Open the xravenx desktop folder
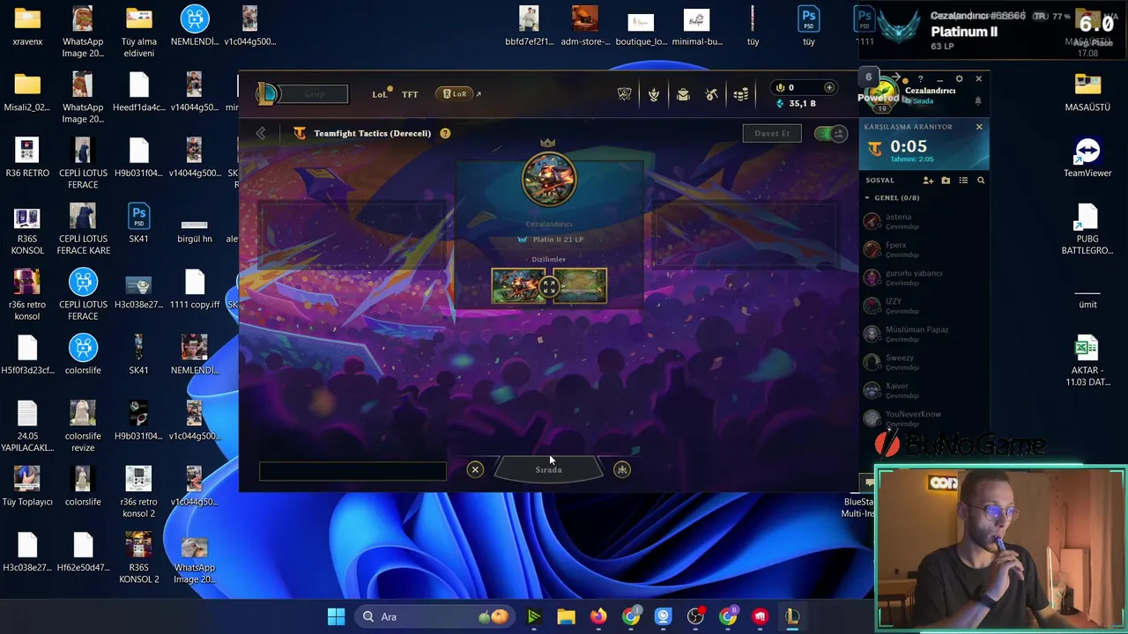 [27, 26]
